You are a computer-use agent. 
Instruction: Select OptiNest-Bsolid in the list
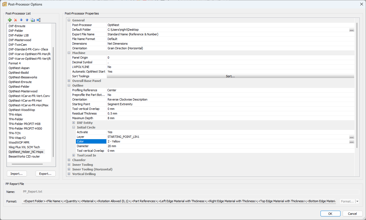point(19,73)
